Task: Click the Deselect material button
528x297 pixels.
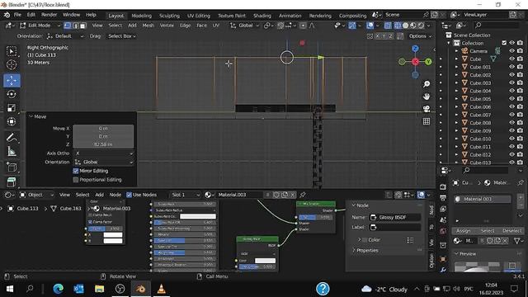Action: (x=511, y=231)
